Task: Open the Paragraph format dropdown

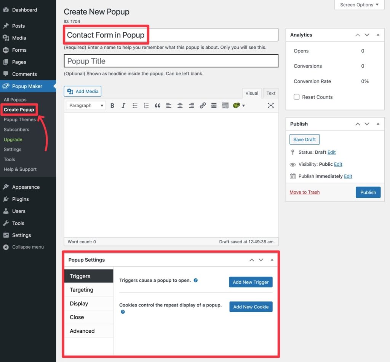Action: (85, 105)
